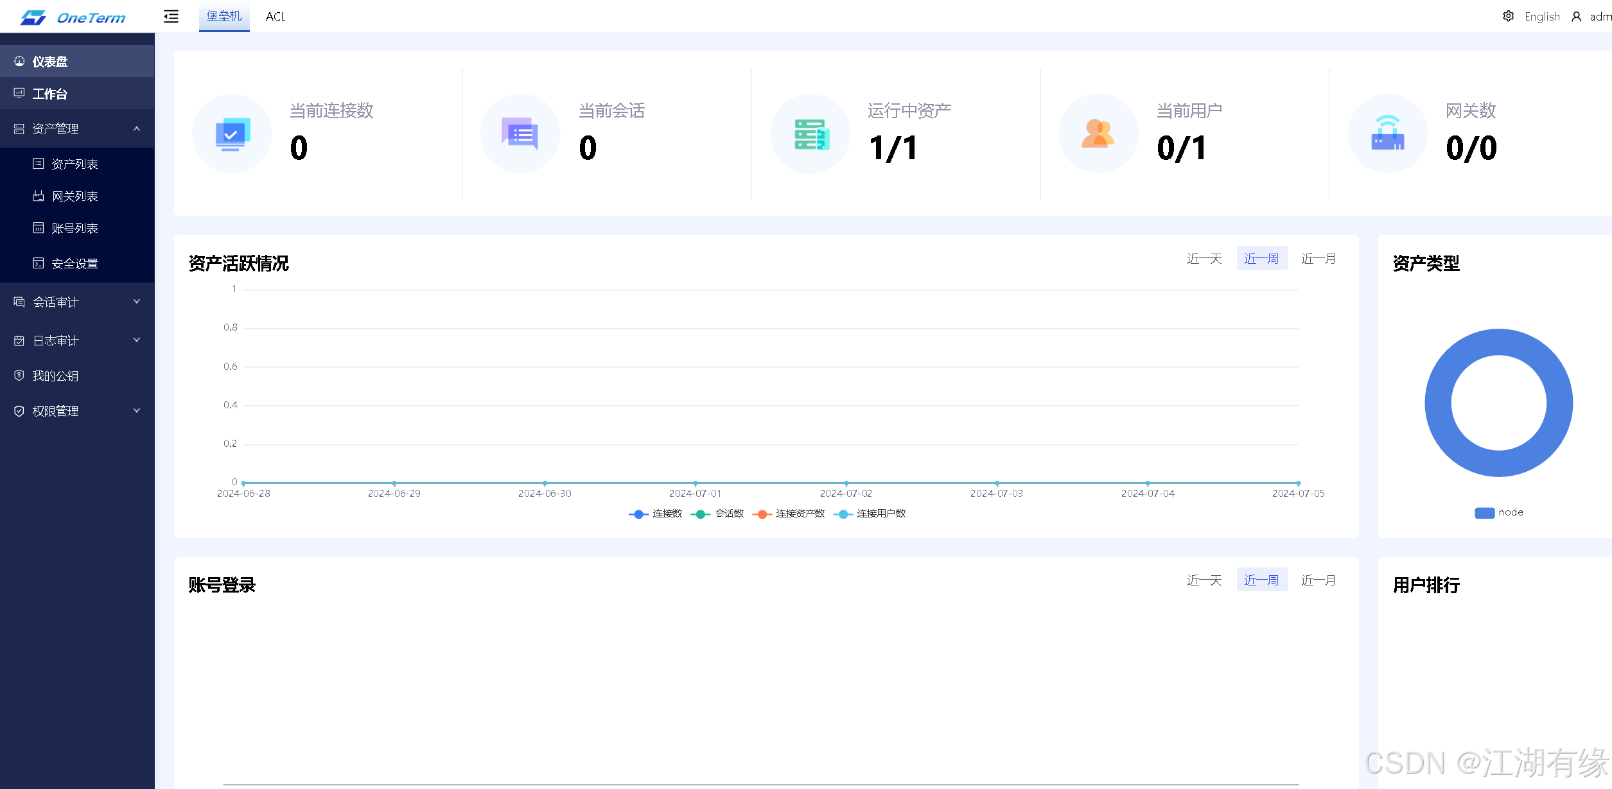This screenshot has width=1612, height=789.
Task: Click the blue donut chart ring
Action: coord(1437,403)
